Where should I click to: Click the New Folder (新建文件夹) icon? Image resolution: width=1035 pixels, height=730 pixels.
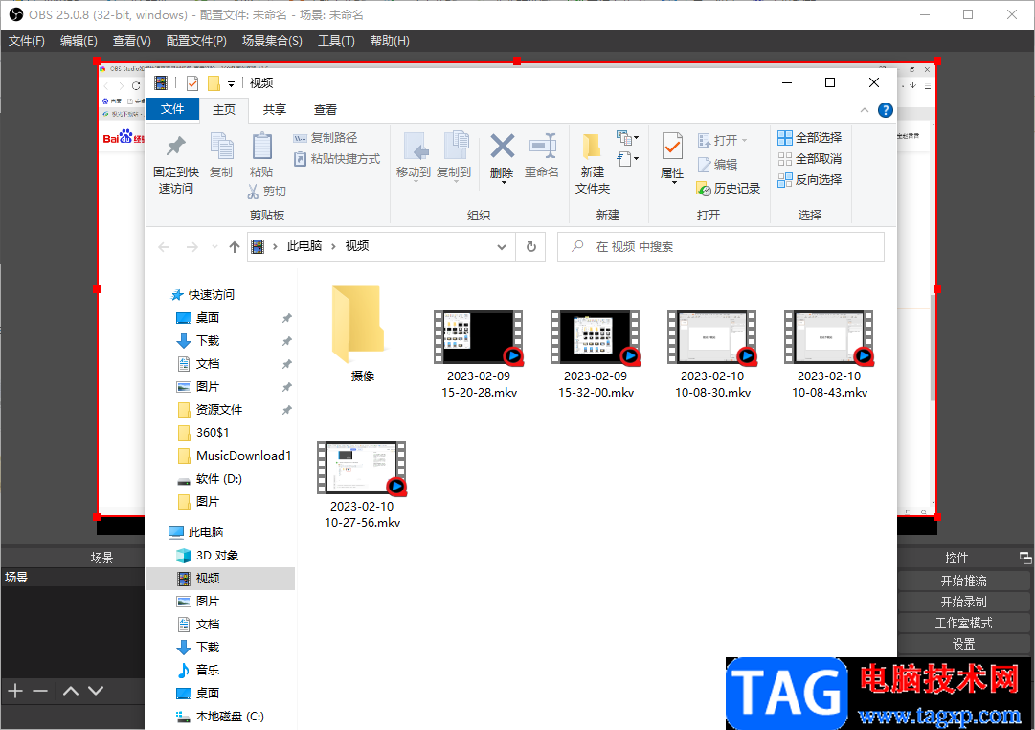pos(592,147)
